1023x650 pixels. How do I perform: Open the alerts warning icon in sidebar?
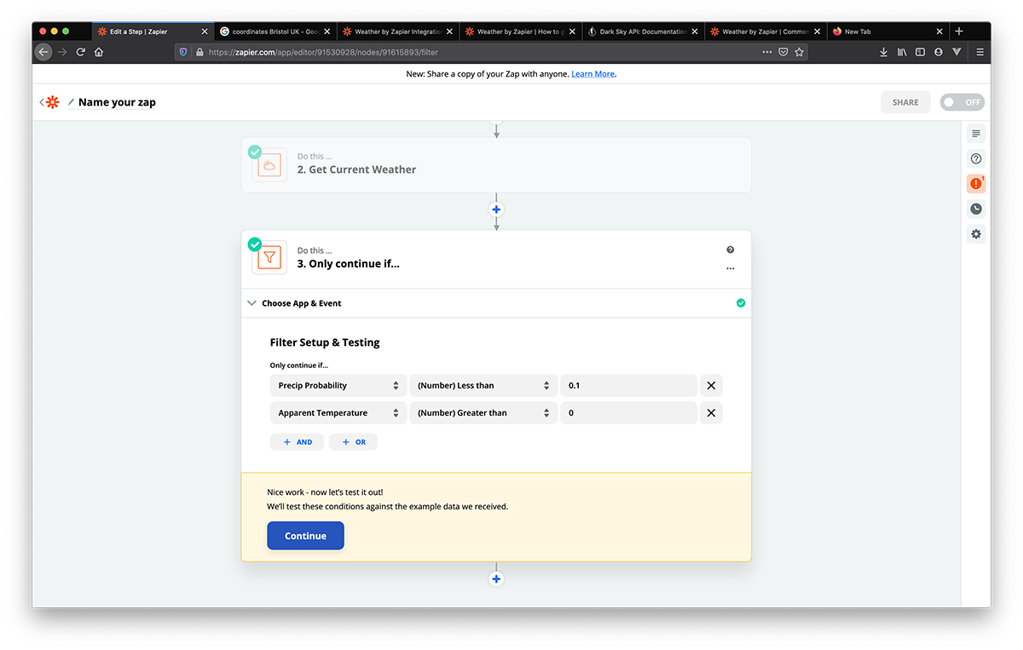(x=976, y=183)
